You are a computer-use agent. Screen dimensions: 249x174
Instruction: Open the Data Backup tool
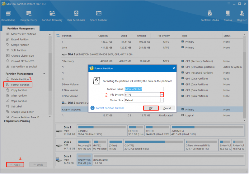coord(8,16)
